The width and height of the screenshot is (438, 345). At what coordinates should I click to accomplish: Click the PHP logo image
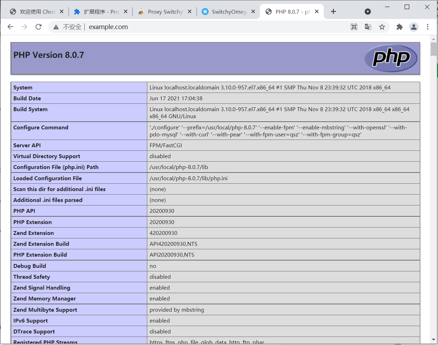391,58
